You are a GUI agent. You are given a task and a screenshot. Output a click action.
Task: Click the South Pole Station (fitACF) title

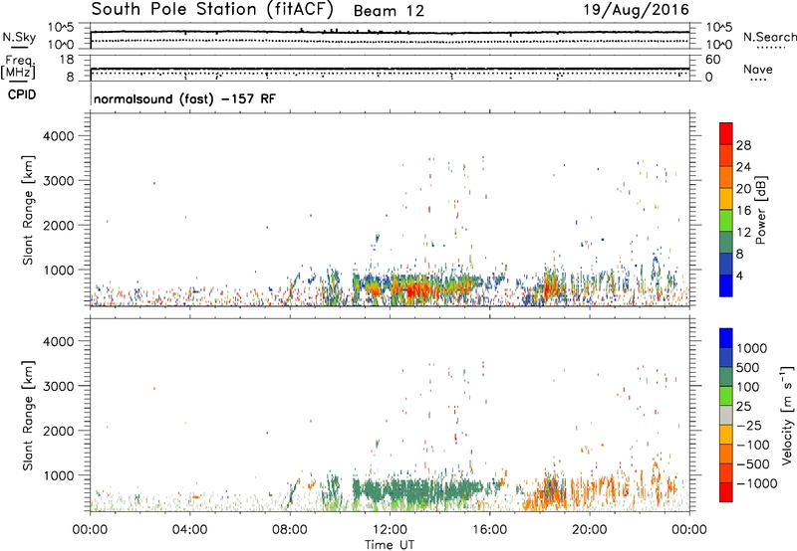pos(212,10)
